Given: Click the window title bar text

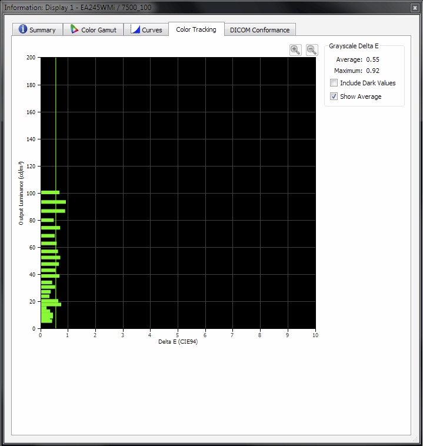Looking at the screenshot, I should pyautogui.click(x=78, y=8).
